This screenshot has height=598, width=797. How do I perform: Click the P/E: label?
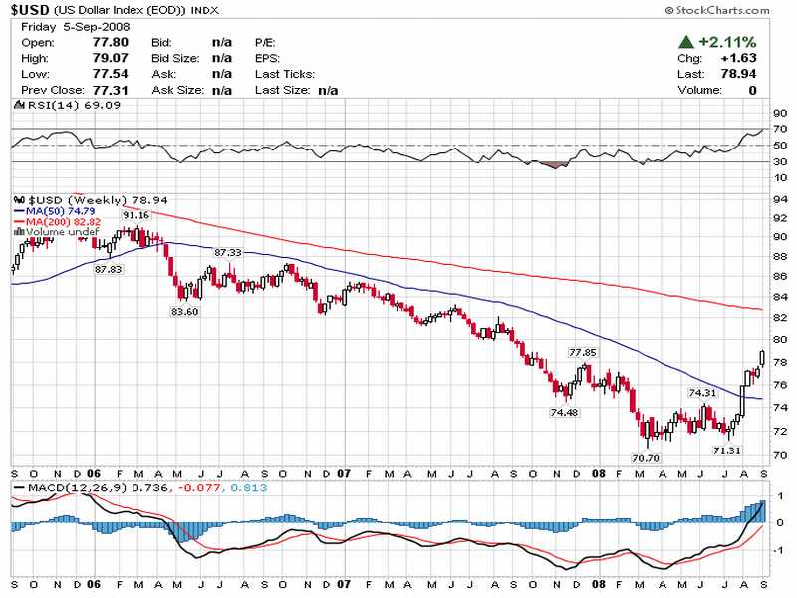point(265,42)
